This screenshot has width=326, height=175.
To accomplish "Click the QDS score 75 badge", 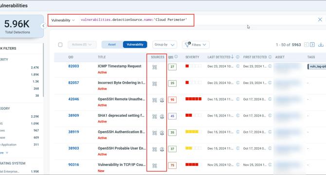I will tap(172, 165).
